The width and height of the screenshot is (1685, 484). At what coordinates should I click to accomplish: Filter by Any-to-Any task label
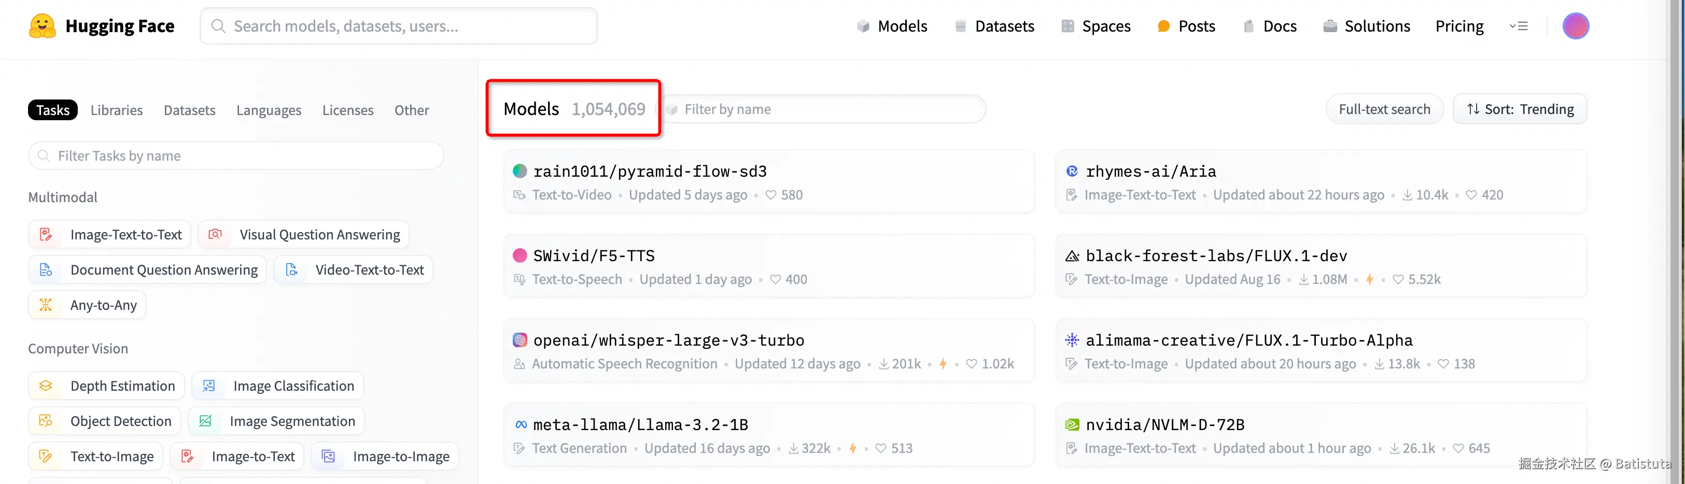104,305
